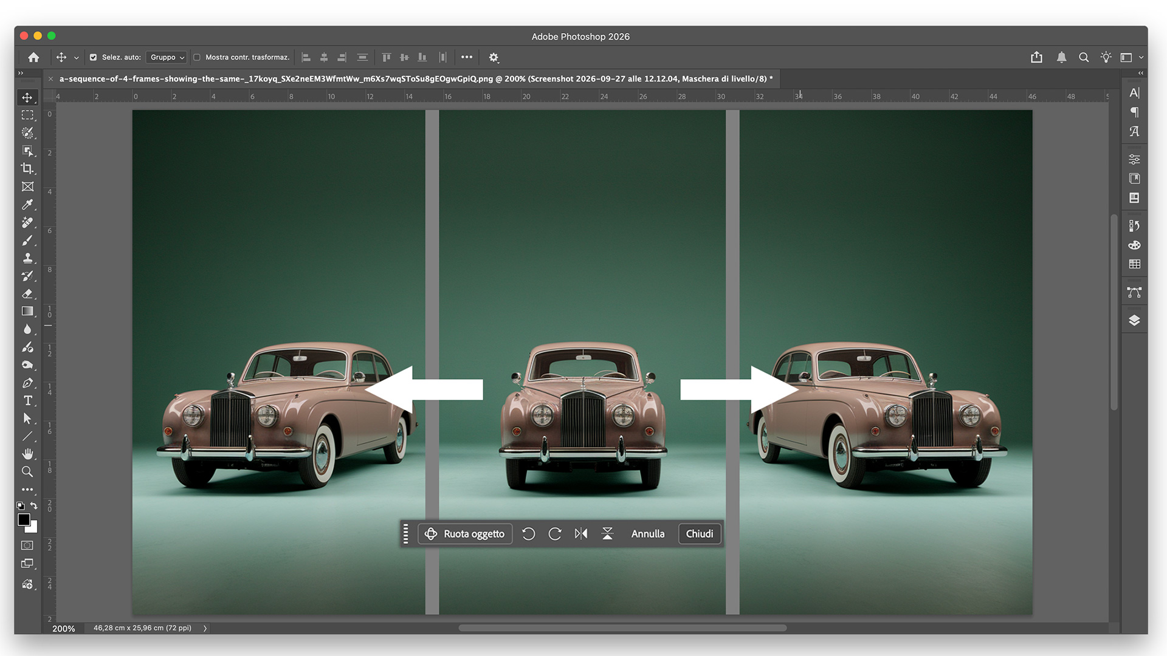
Task: Enable Mostra contr. trasformaz. checkbox
Action: (197, 57)
